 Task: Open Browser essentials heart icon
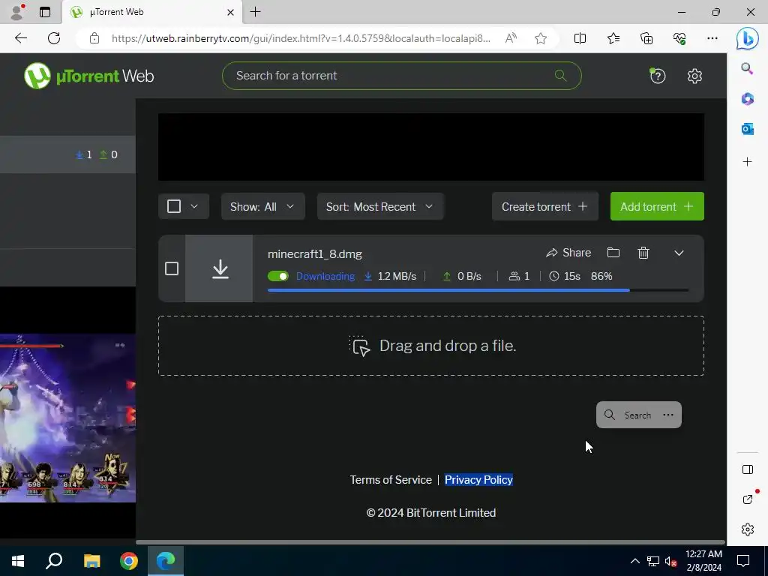pyautogui.click(x=679, y=38)
